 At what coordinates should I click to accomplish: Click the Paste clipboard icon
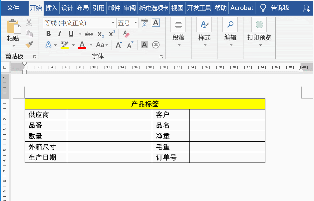click(x=14, y=26)
